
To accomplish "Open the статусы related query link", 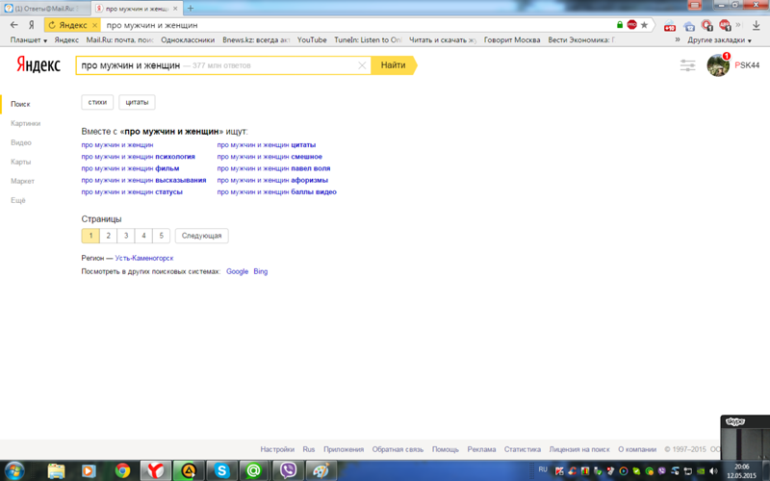I will coord(132,191).
